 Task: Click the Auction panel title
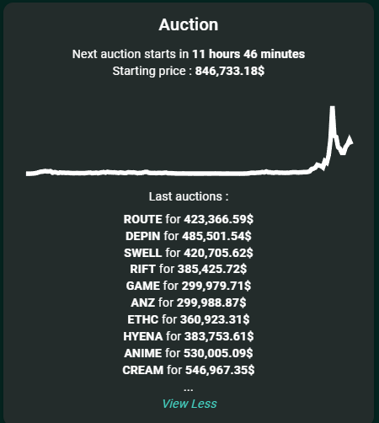[x=189, y=24]
